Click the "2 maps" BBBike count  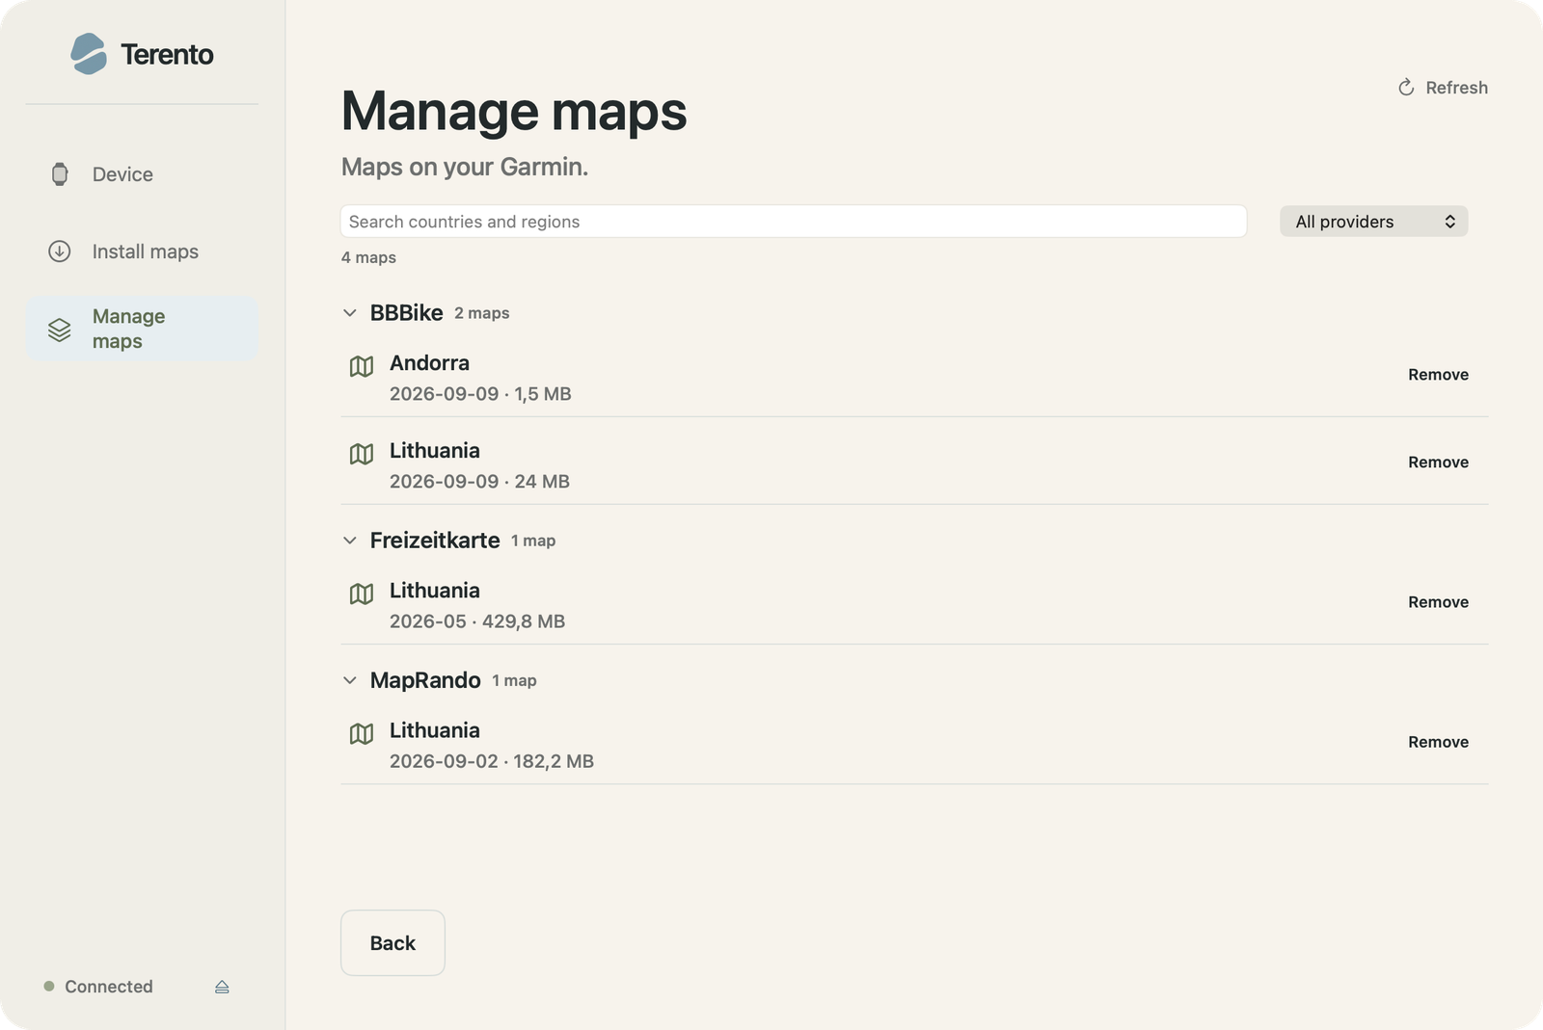tap(482, 313)
